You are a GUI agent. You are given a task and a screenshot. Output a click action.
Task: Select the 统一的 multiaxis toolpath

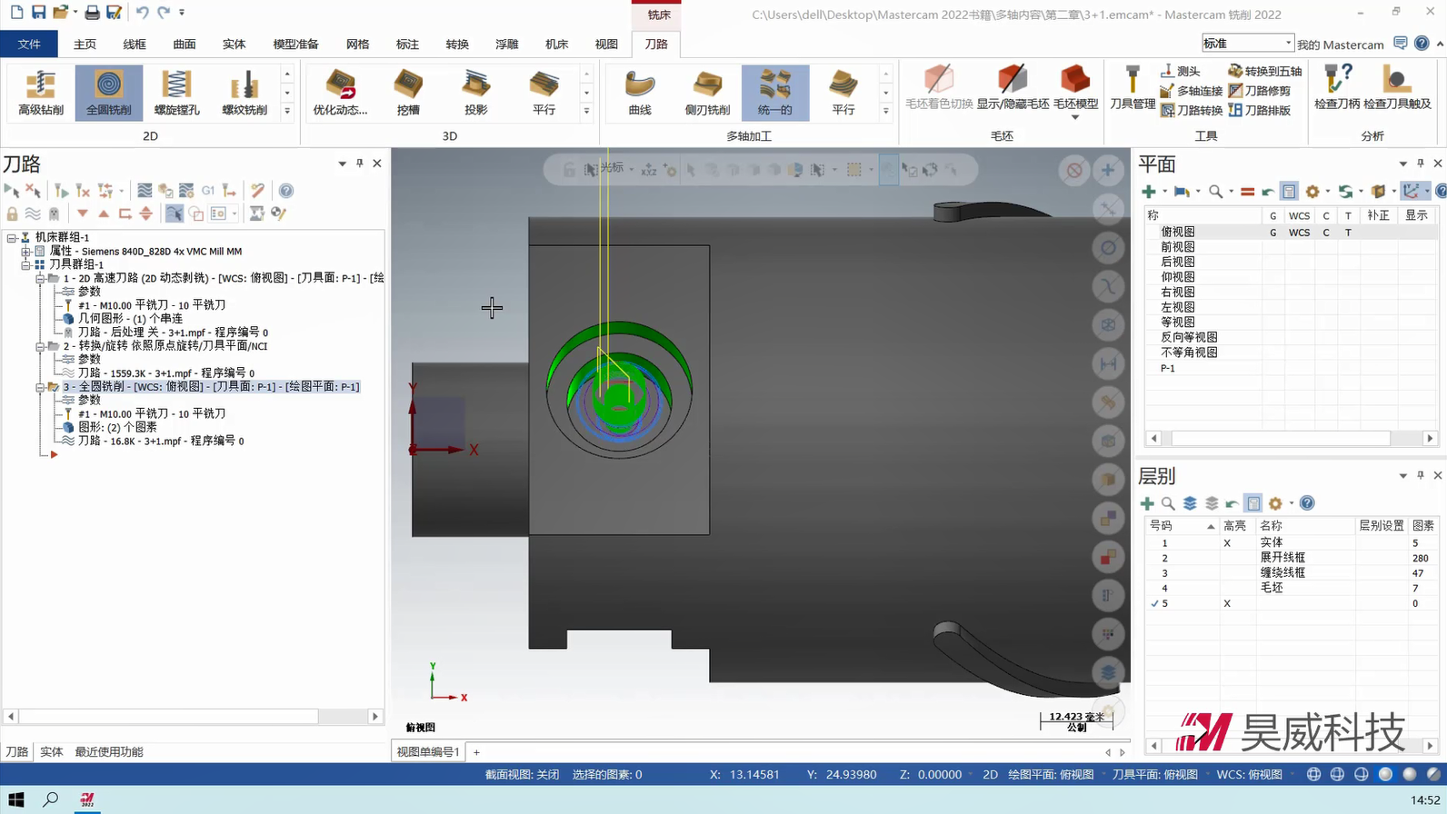click(775, 93)
